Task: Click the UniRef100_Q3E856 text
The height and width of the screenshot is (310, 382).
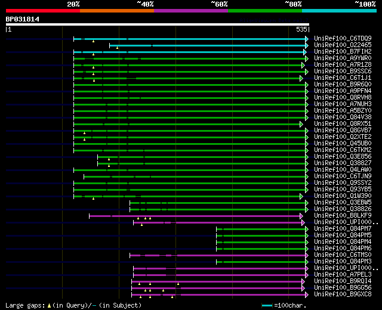Action: coord(343,157)
